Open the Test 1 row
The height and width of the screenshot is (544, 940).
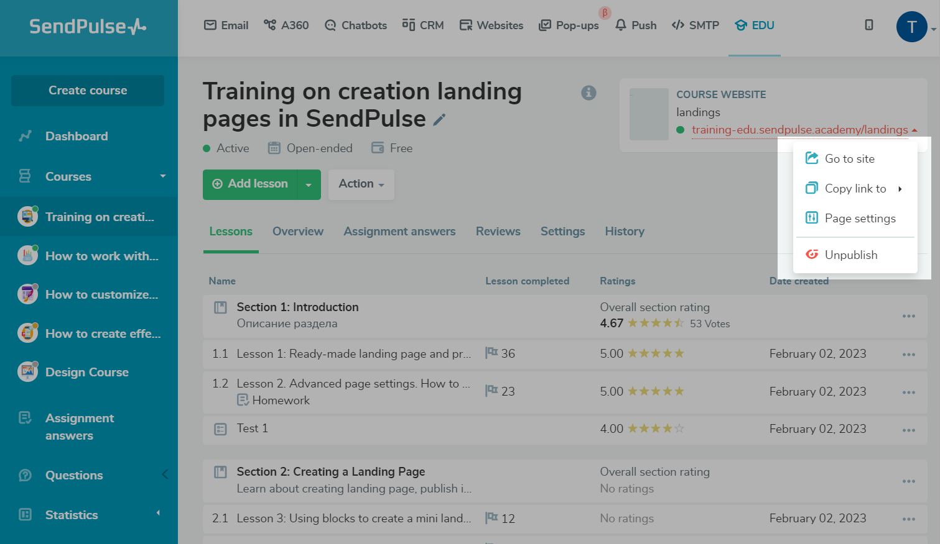565,429
